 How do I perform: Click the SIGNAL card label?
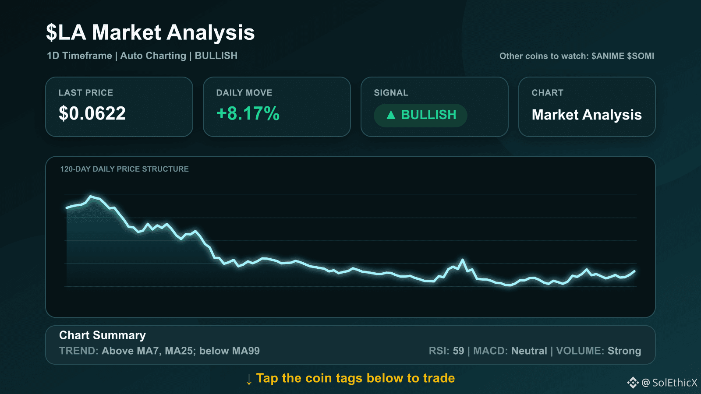point(391,93)
